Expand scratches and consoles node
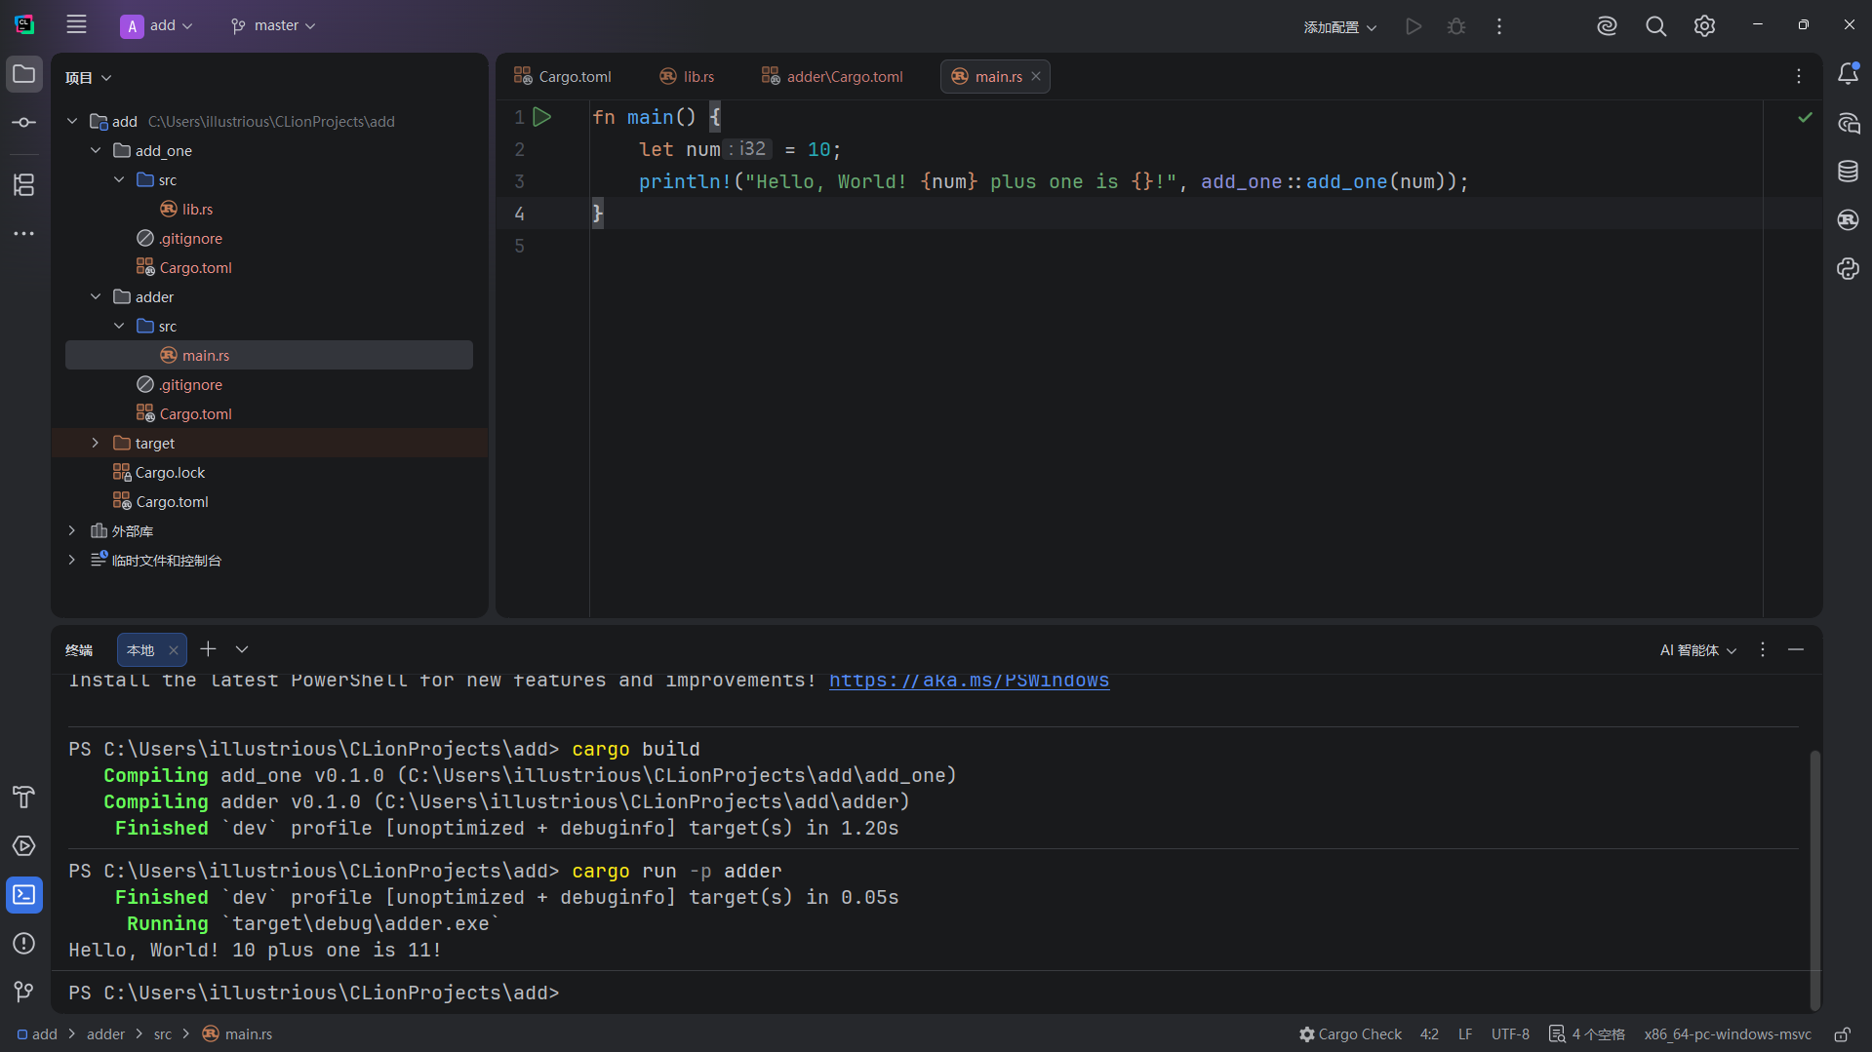The height and width of the screenshot is (1052, 1872). (72, 560)
